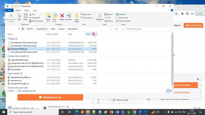Open Windows Start menu
This screenshot has width=205, height=115.
4,112
